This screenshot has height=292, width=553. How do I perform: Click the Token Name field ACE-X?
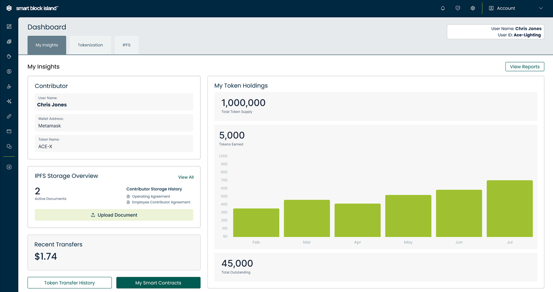114,143
